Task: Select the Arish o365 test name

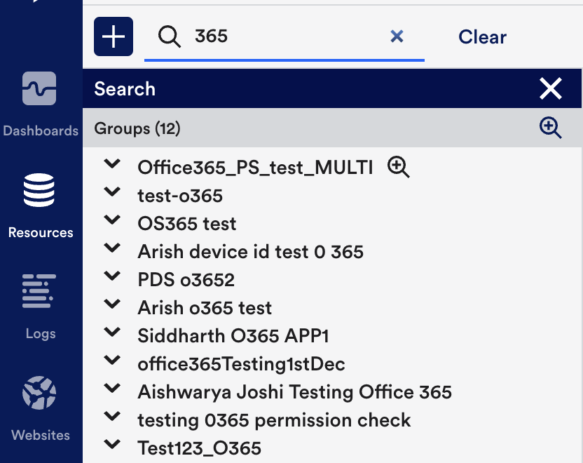Action: pos(205,308)
